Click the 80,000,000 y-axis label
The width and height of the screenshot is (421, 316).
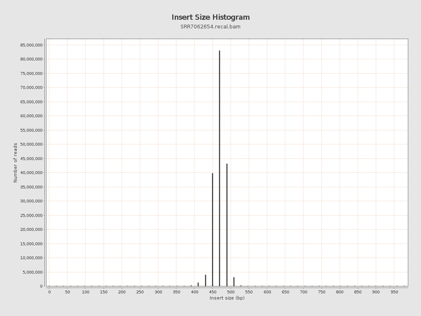point(31,59)
